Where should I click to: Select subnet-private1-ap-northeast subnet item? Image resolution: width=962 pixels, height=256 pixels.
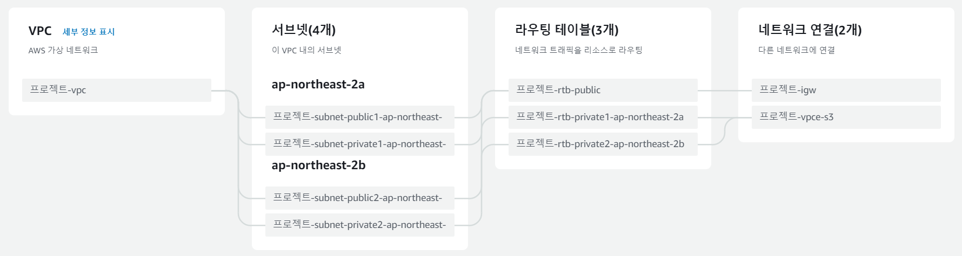coord(359,144)
